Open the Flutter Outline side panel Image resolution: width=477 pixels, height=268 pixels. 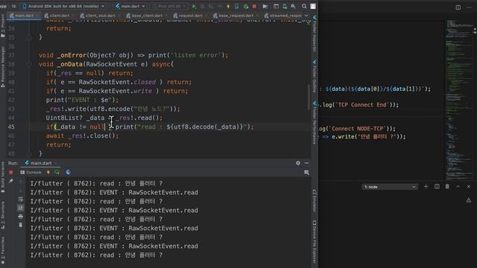pos(315,76)
